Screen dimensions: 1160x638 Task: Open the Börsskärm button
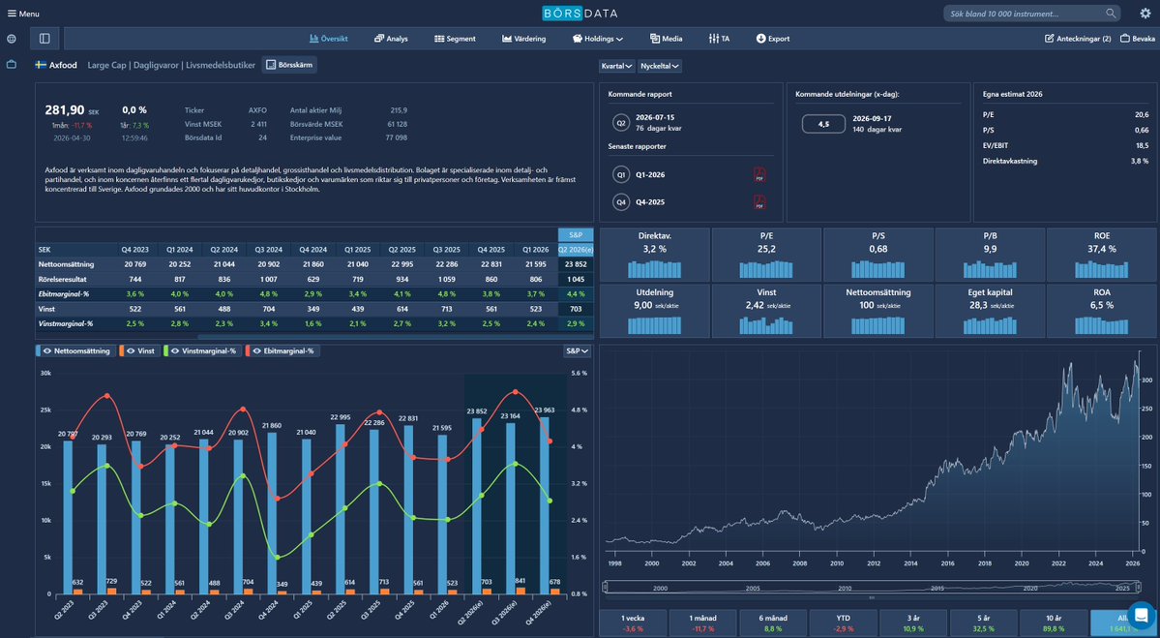pos(288,65)
